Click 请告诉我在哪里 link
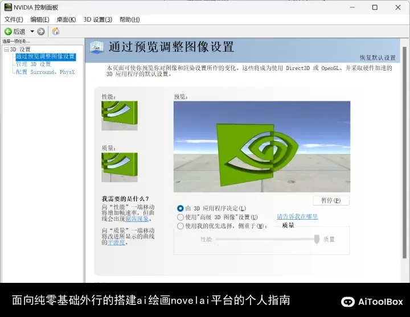The image size is (410, 317). (x=297, y=216)
